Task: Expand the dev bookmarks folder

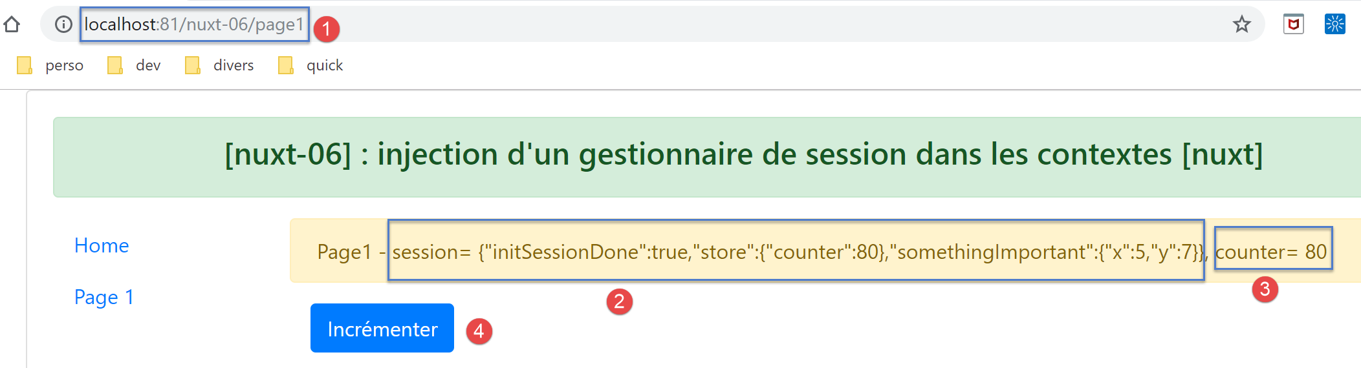Action: (x=135, y=65)
